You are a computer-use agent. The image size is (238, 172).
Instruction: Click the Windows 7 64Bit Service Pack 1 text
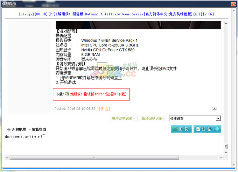[109, 41]
